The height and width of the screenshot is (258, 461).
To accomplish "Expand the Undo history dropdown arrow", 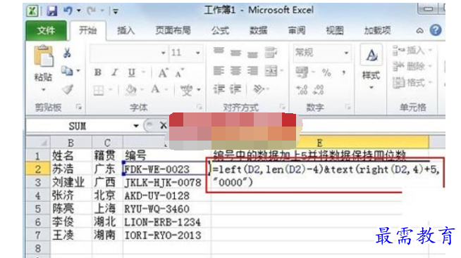I will click(x=79, y=11).
